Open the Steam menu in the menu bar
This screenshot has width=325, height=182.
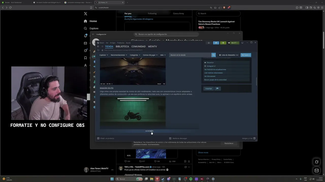[x=102, y=43]
